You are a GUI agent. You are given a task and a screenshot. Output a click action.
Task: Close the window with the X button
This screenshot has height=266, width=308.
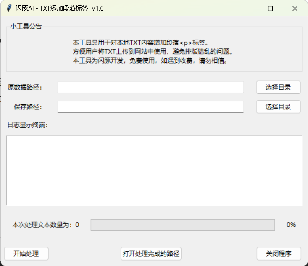pyautogui.click(x=295, y=8)
